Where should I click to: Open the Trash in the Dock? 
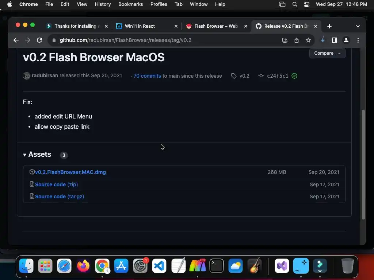348,266
